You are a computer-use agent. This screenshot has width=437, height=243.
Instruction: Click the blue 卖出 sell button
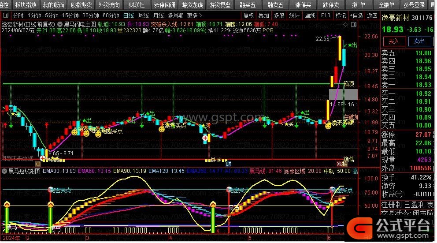pyautogui.click(x=419, y=41)
